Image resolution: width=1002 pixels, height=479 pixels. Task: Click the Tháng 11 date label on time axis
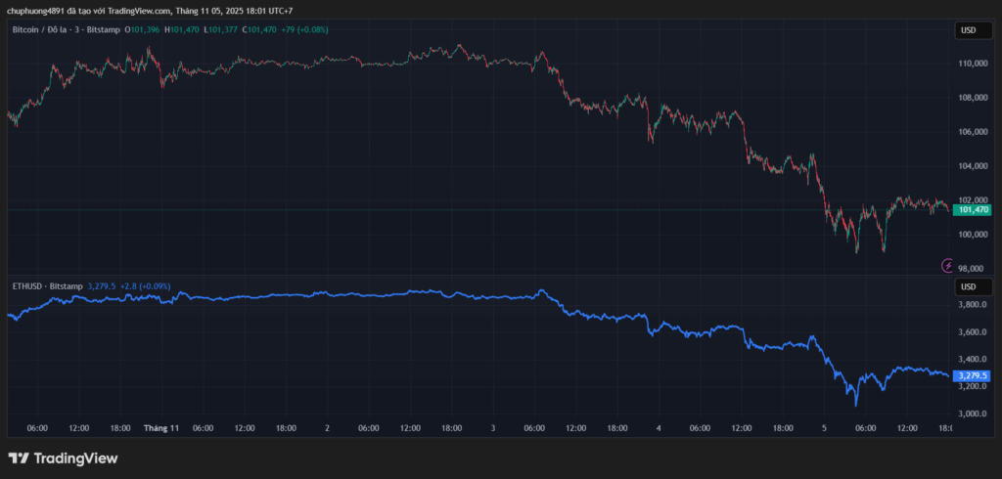[x=161, y=428]
